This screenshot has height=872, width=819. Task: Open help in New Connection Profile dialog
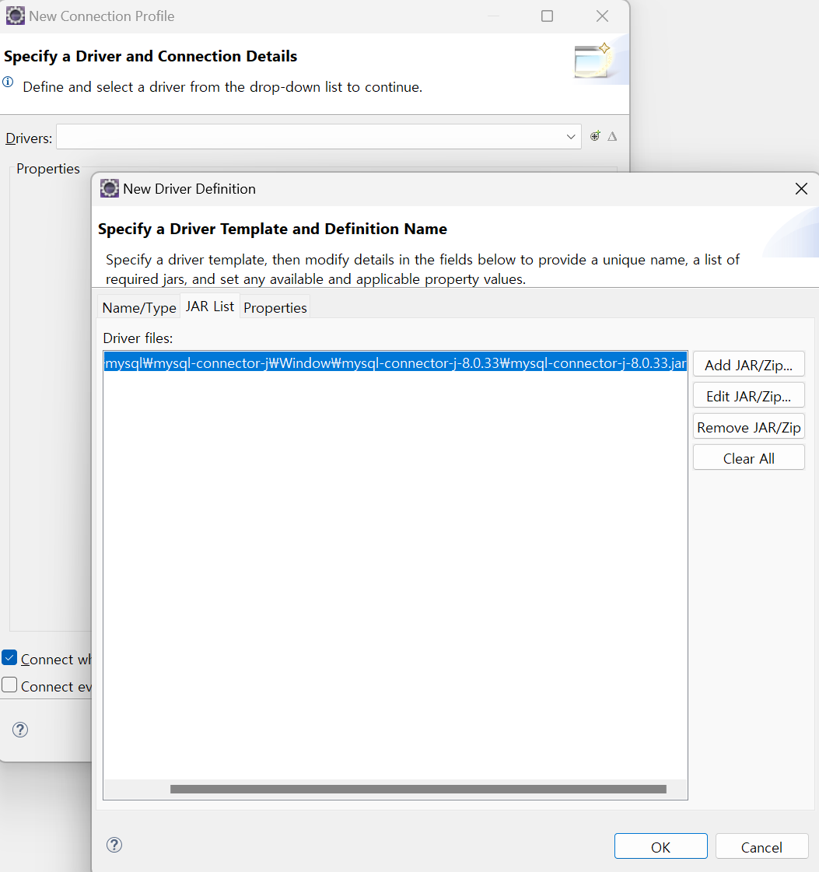(x=21, y=730)
